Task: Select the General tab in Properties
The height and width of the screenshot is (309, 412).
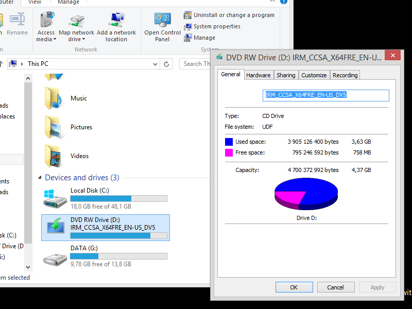Action: pyautogui.click(x=231, y=74)
